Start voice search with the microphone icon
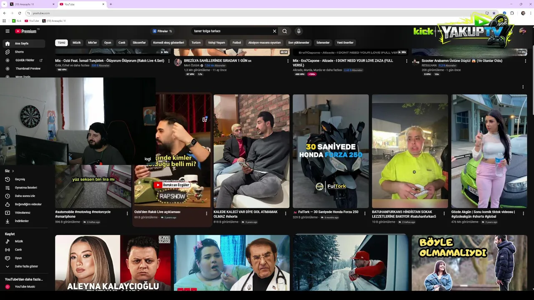 tap(299, 31)
